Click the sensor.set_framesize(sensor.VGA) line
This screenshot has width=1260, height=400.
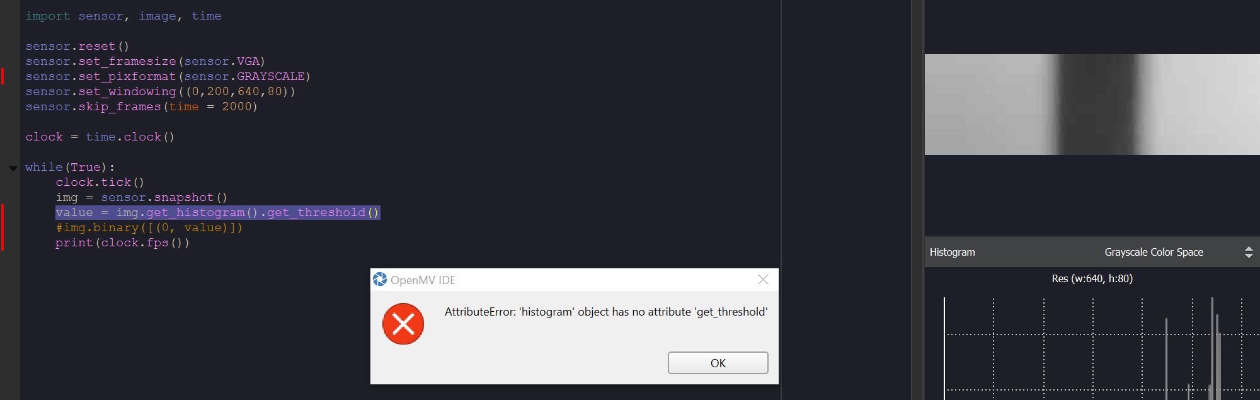tap(146, 61)
